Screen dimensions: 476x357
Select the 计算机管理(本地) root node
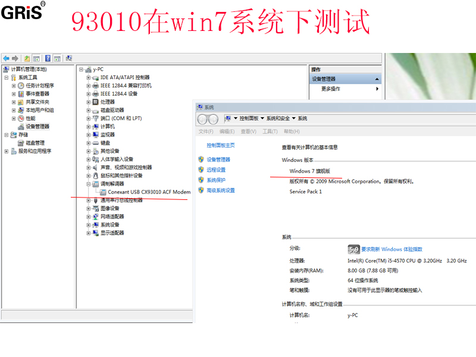tap(29, 70)
